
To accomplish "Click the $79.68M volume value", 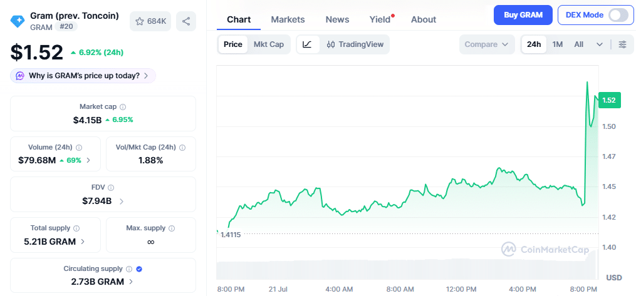I will 37,160.
